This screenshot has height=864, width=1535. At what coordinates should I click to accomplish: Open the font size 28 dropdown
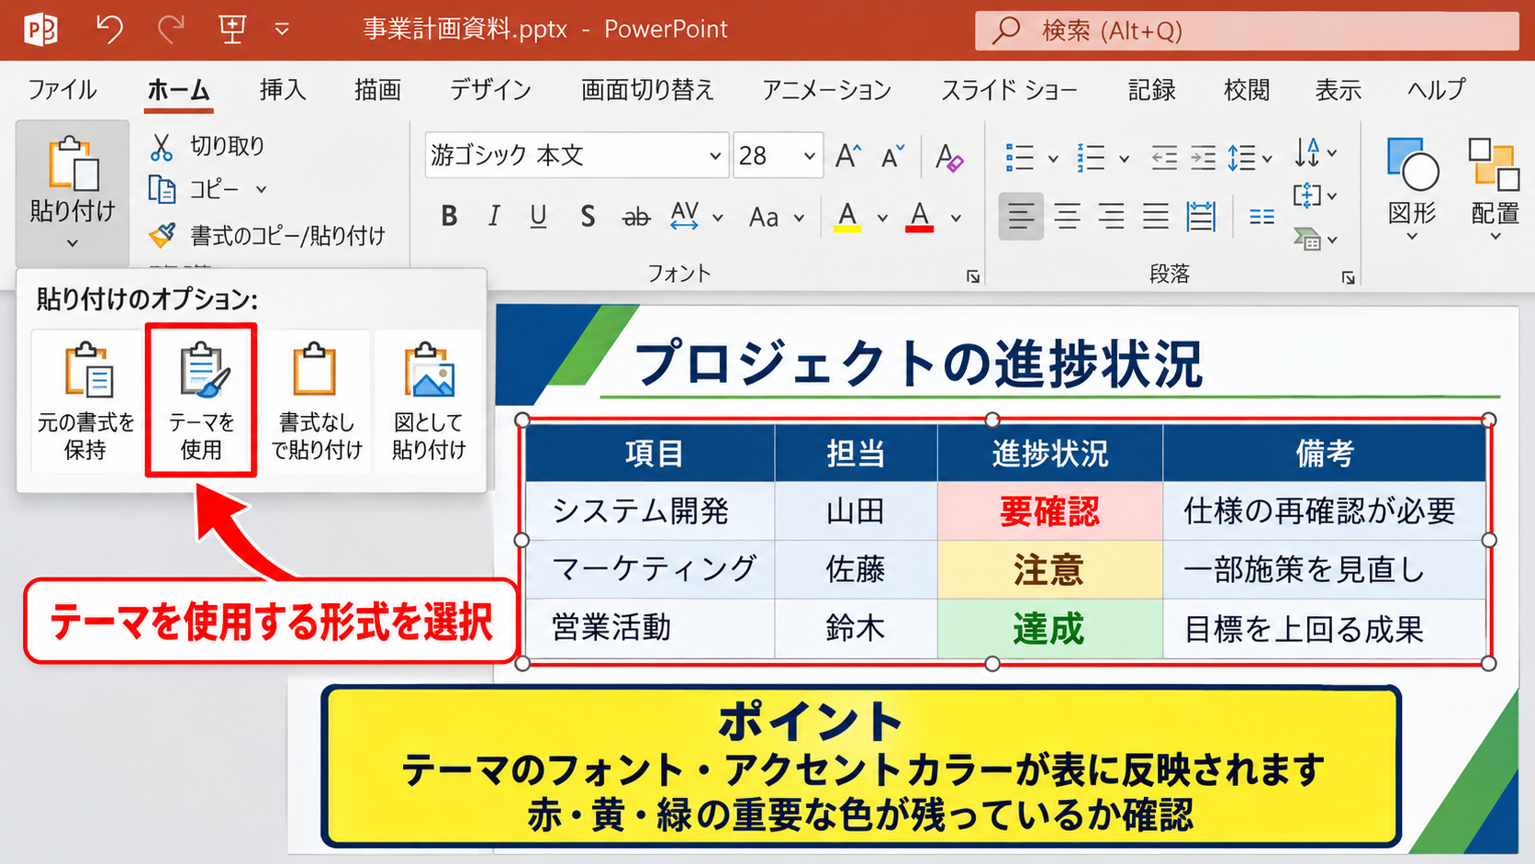point(809,156)
